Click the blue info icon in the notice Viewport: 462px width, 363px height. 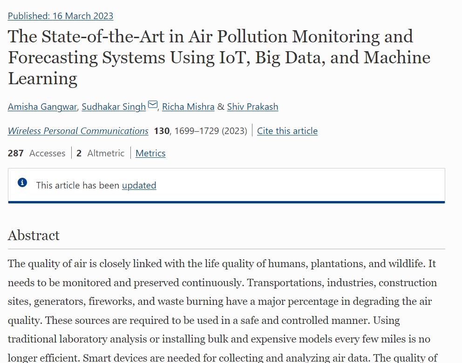click(x=22, y=182)
